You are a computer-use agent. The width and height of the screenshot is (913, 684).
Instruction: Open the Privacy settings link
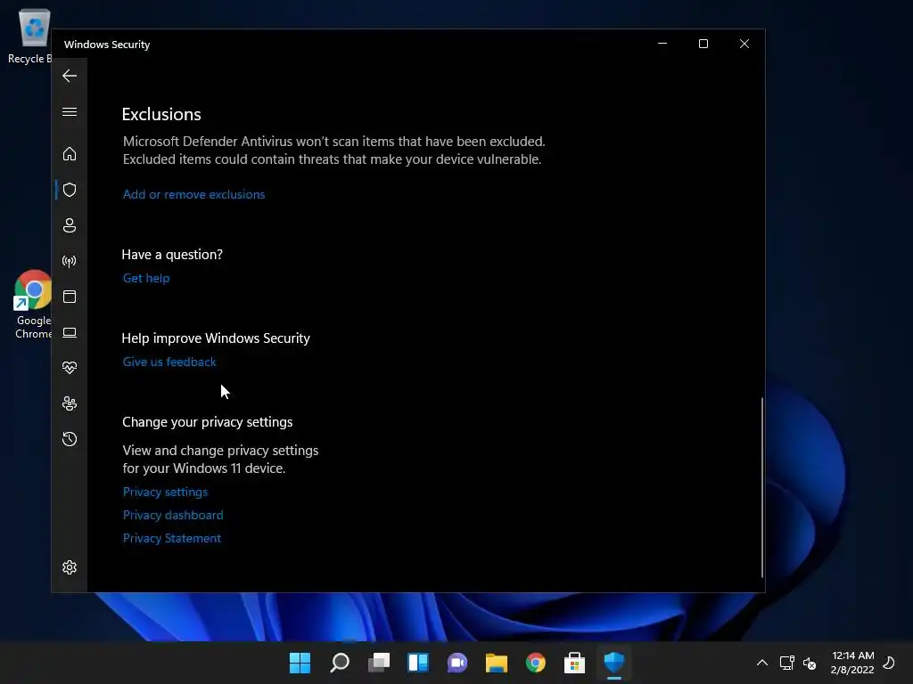click(165, 492)
